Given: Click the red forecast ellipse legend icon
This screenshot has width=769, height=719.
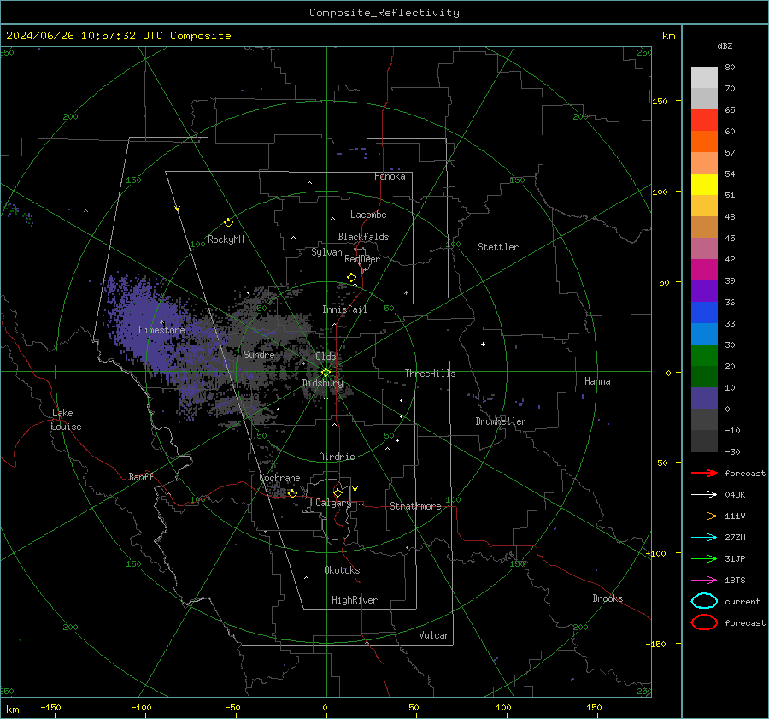Looking at the screenshot, I should coord(704,622).
